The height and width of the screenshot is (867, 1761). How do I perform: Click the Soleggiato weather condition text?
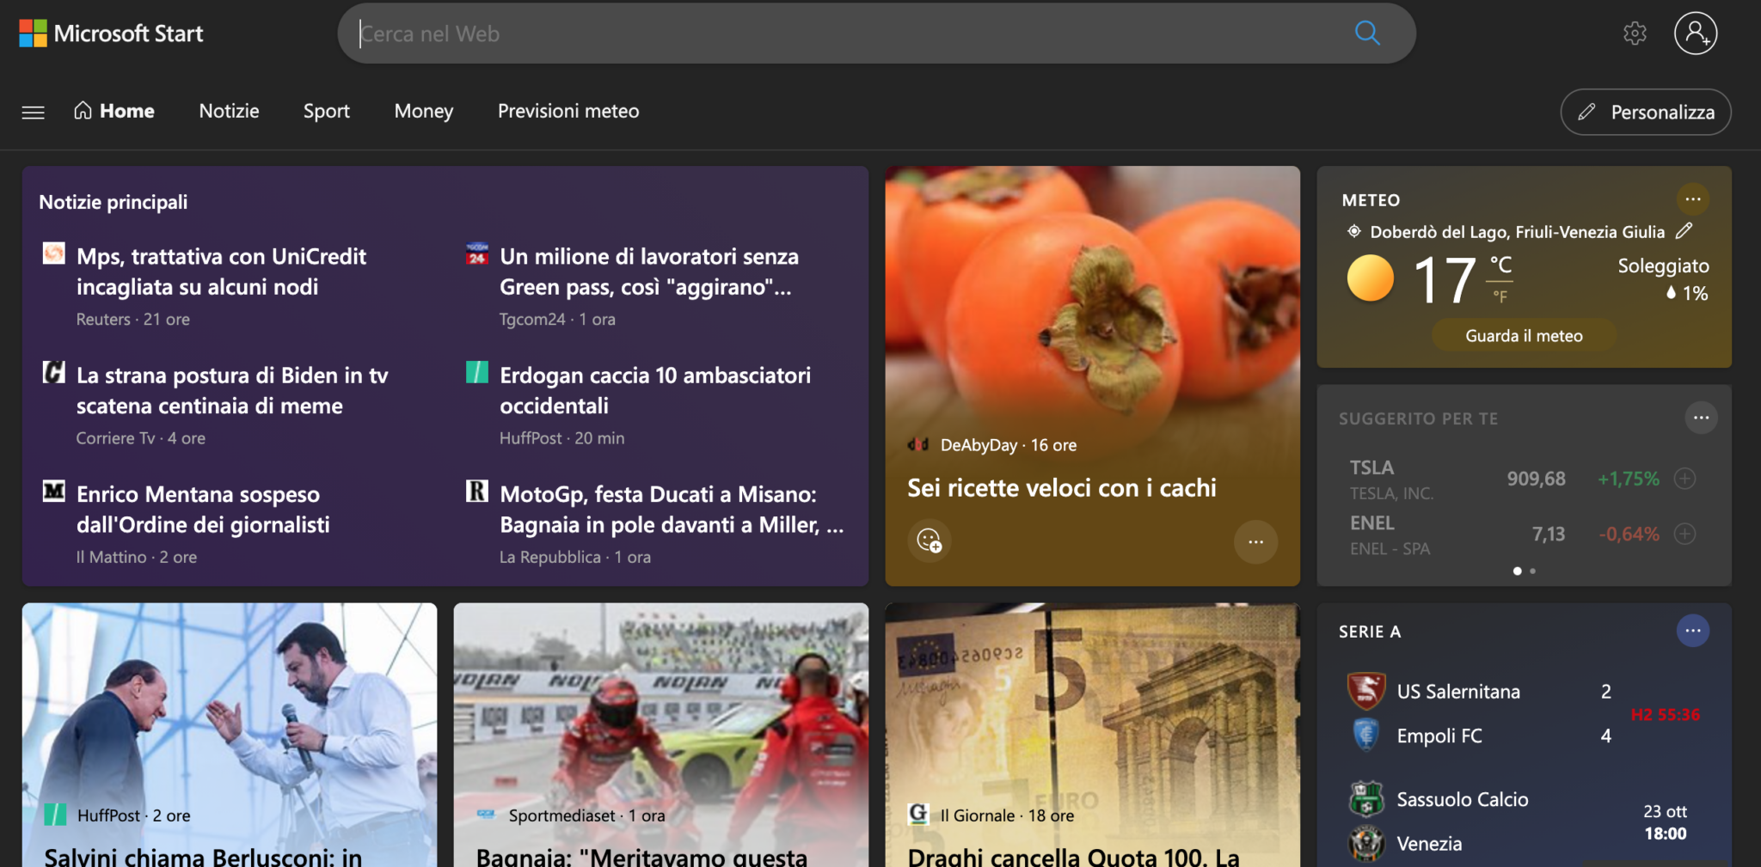[1663, 266]
